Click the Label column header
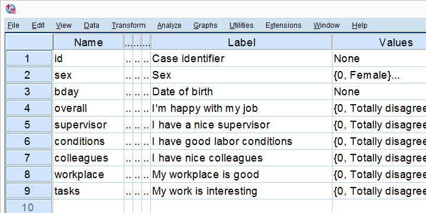This screenshot has width=426, height=213. tap(241, 42)
